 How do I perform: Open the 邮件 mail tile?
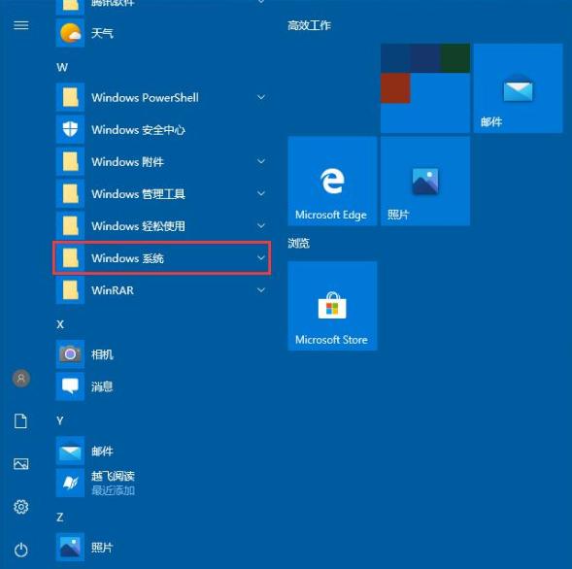[518, 88]
